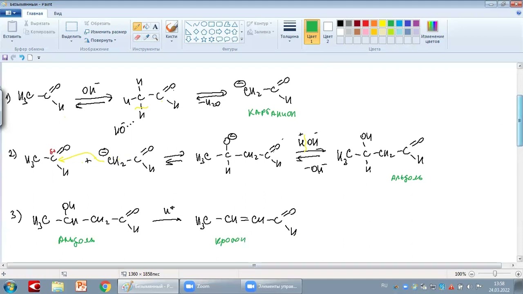Expand the shapes gallery more arrow
This screenshot has height=294, width=523.
(241, 40)
